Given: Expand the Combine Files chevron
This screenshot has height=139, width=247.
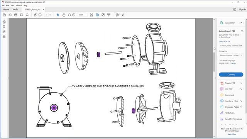Looking at the screenshot, I should tap(241, 101).
